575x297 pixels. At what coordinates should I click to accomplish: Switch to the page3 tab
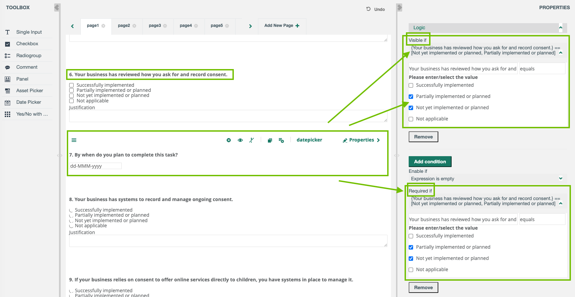coord(155,26)
